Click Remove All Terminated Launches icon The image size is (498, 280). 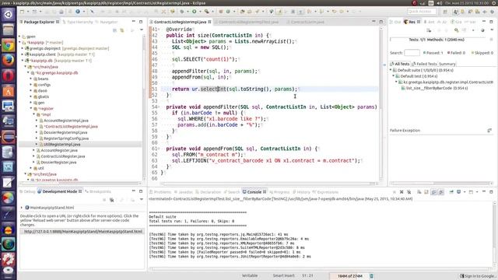pyautogui.click(x=409, y=192)
